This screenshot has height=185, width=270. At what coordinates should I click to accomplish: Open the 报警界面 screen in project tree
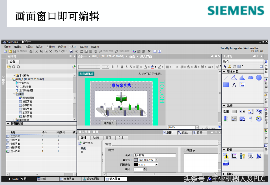tap(27, 101)
